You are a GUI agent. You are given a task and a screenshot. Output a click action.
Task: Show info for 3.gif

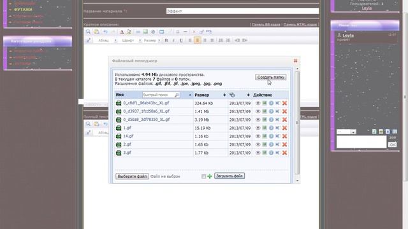pyautogui.click(x=271, y=153)
